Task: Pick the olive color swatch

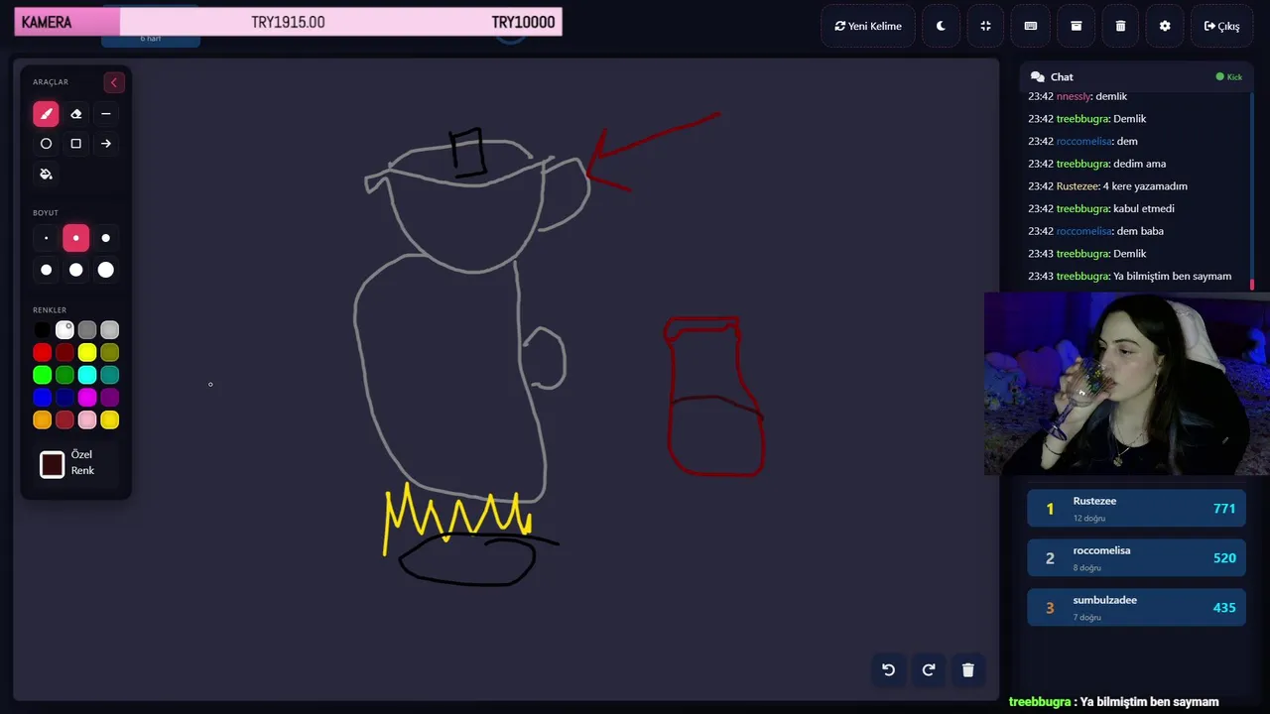Action: tap(109, 352)
